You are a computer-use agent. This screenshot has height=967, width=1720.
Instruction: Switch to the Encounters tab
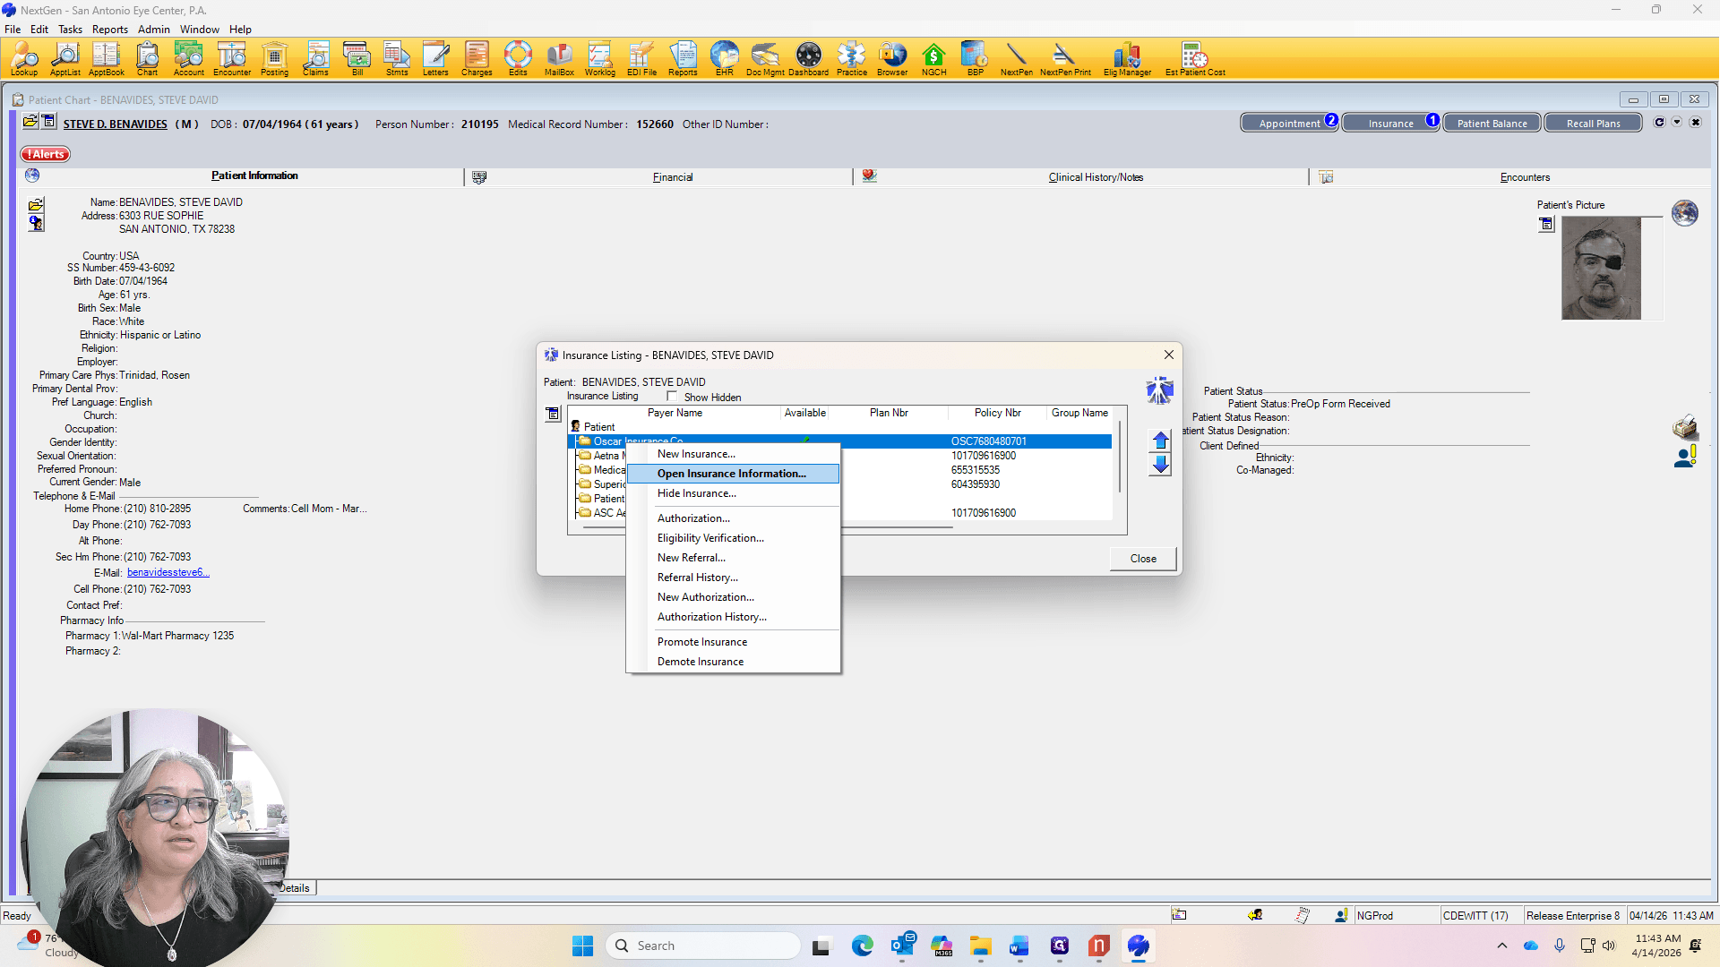pos(1525,177)
